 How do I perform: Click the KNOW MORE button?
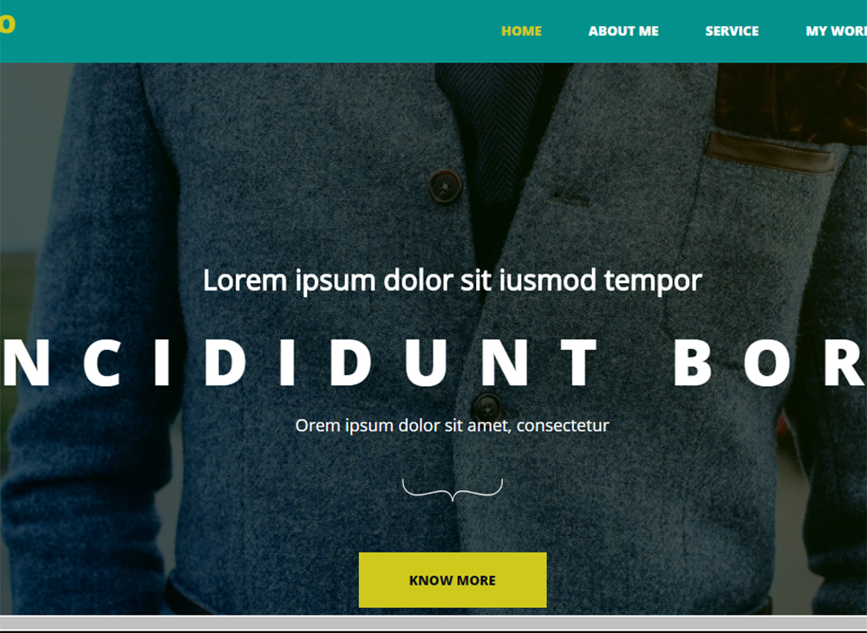click(x=453, y=580)
